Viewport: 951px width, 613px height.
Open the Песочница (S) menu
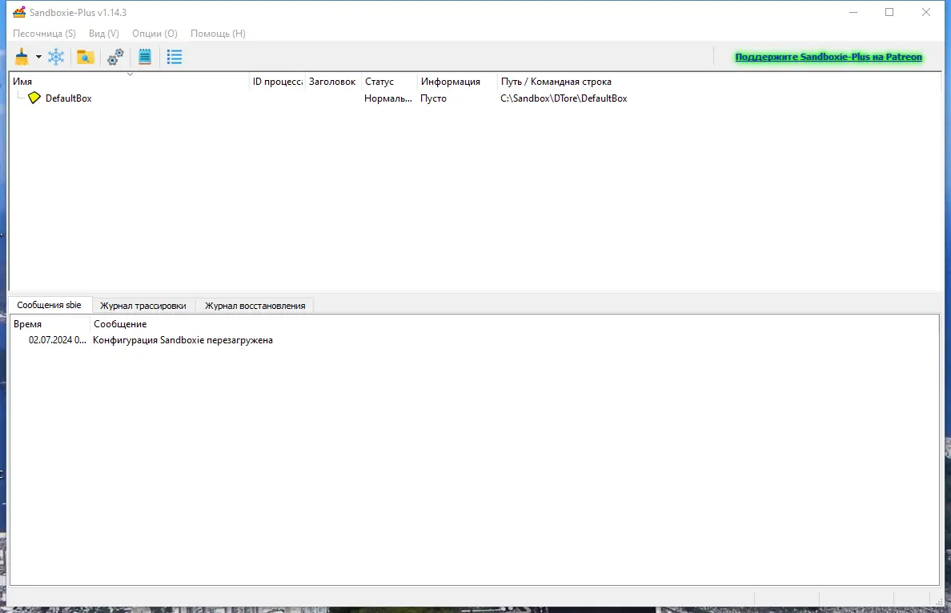[44, 34]
